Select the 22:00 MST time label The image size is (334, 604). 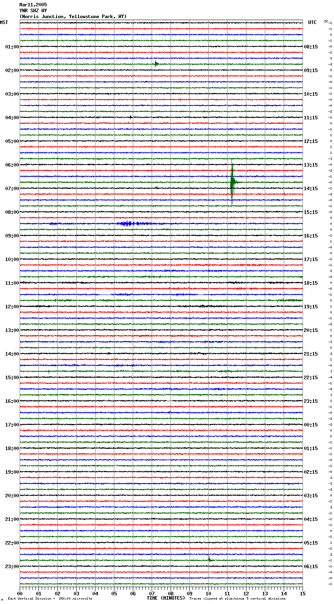[x=12, y=543]
